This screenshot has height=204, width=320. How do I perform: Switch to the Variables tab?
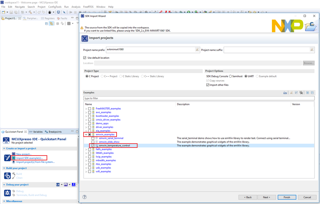pyautogui.click(x=36, y=132)
